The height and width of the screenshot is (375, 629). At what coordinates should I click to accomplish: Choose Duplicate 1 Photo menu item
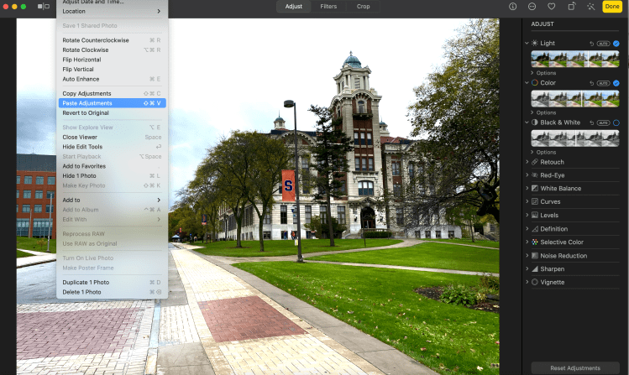[112, 283]
